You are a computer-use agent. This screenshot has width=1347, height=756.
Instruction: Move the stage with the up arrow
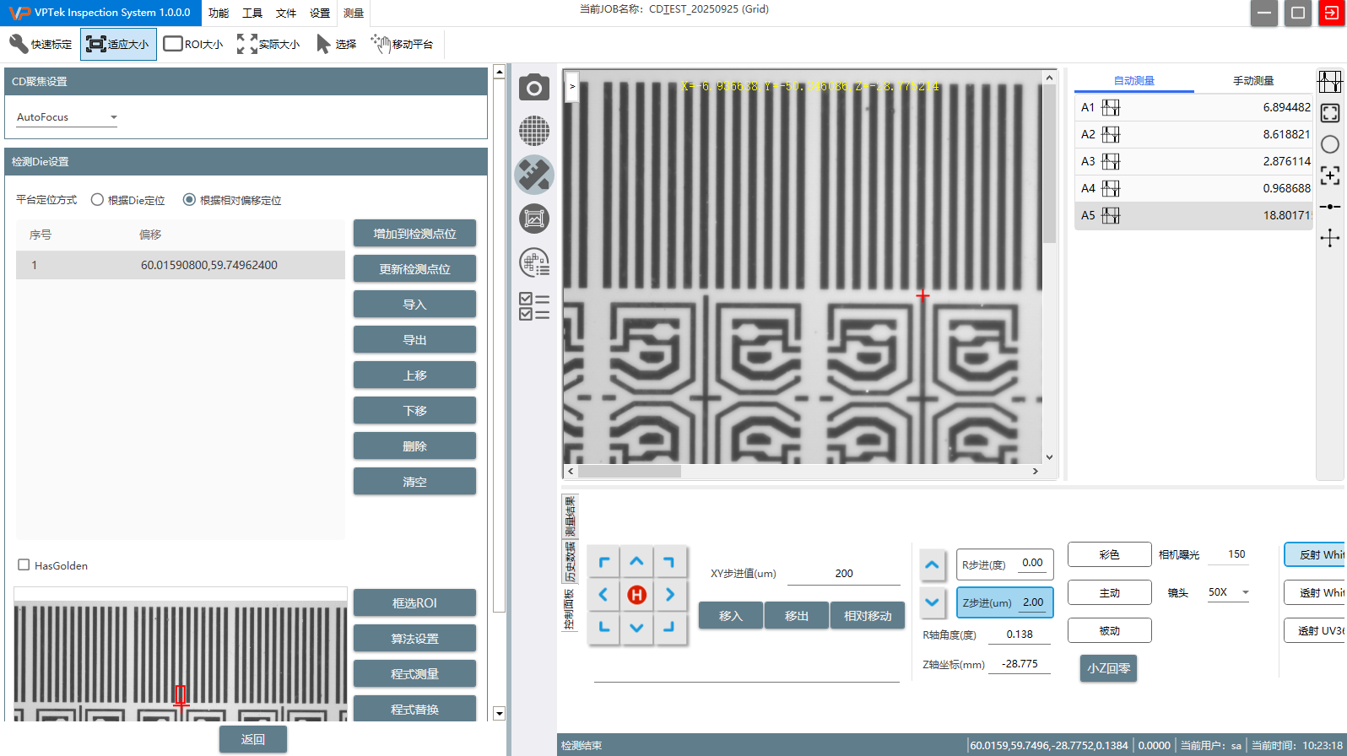point(636,562)
